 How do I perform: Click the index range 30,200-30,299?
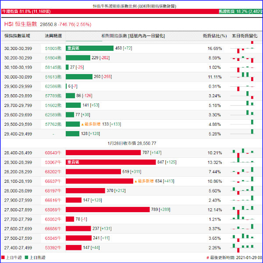[18, 58]
